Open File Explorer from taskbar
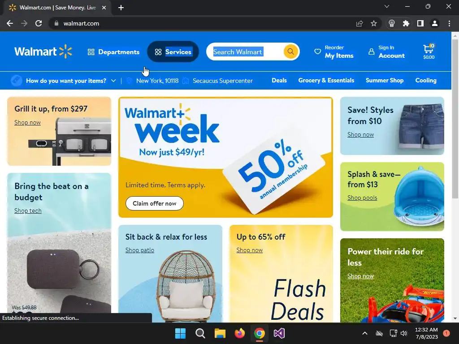This screenshot has width=459, height=344. [x=220, y=333]
